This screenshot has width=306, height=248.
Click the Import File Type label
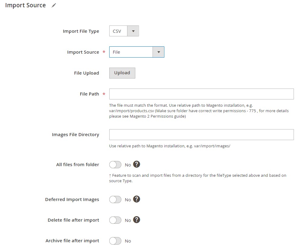(81, 31)
